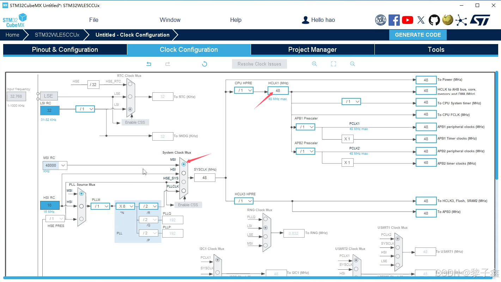
Task: Open the GitHub icon link
Action: click(x=434, y=20)
